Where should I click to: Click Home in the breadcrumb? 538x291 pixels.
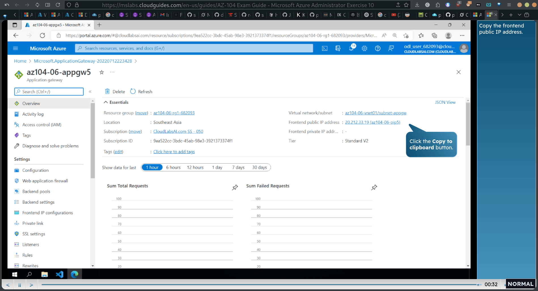20,61
